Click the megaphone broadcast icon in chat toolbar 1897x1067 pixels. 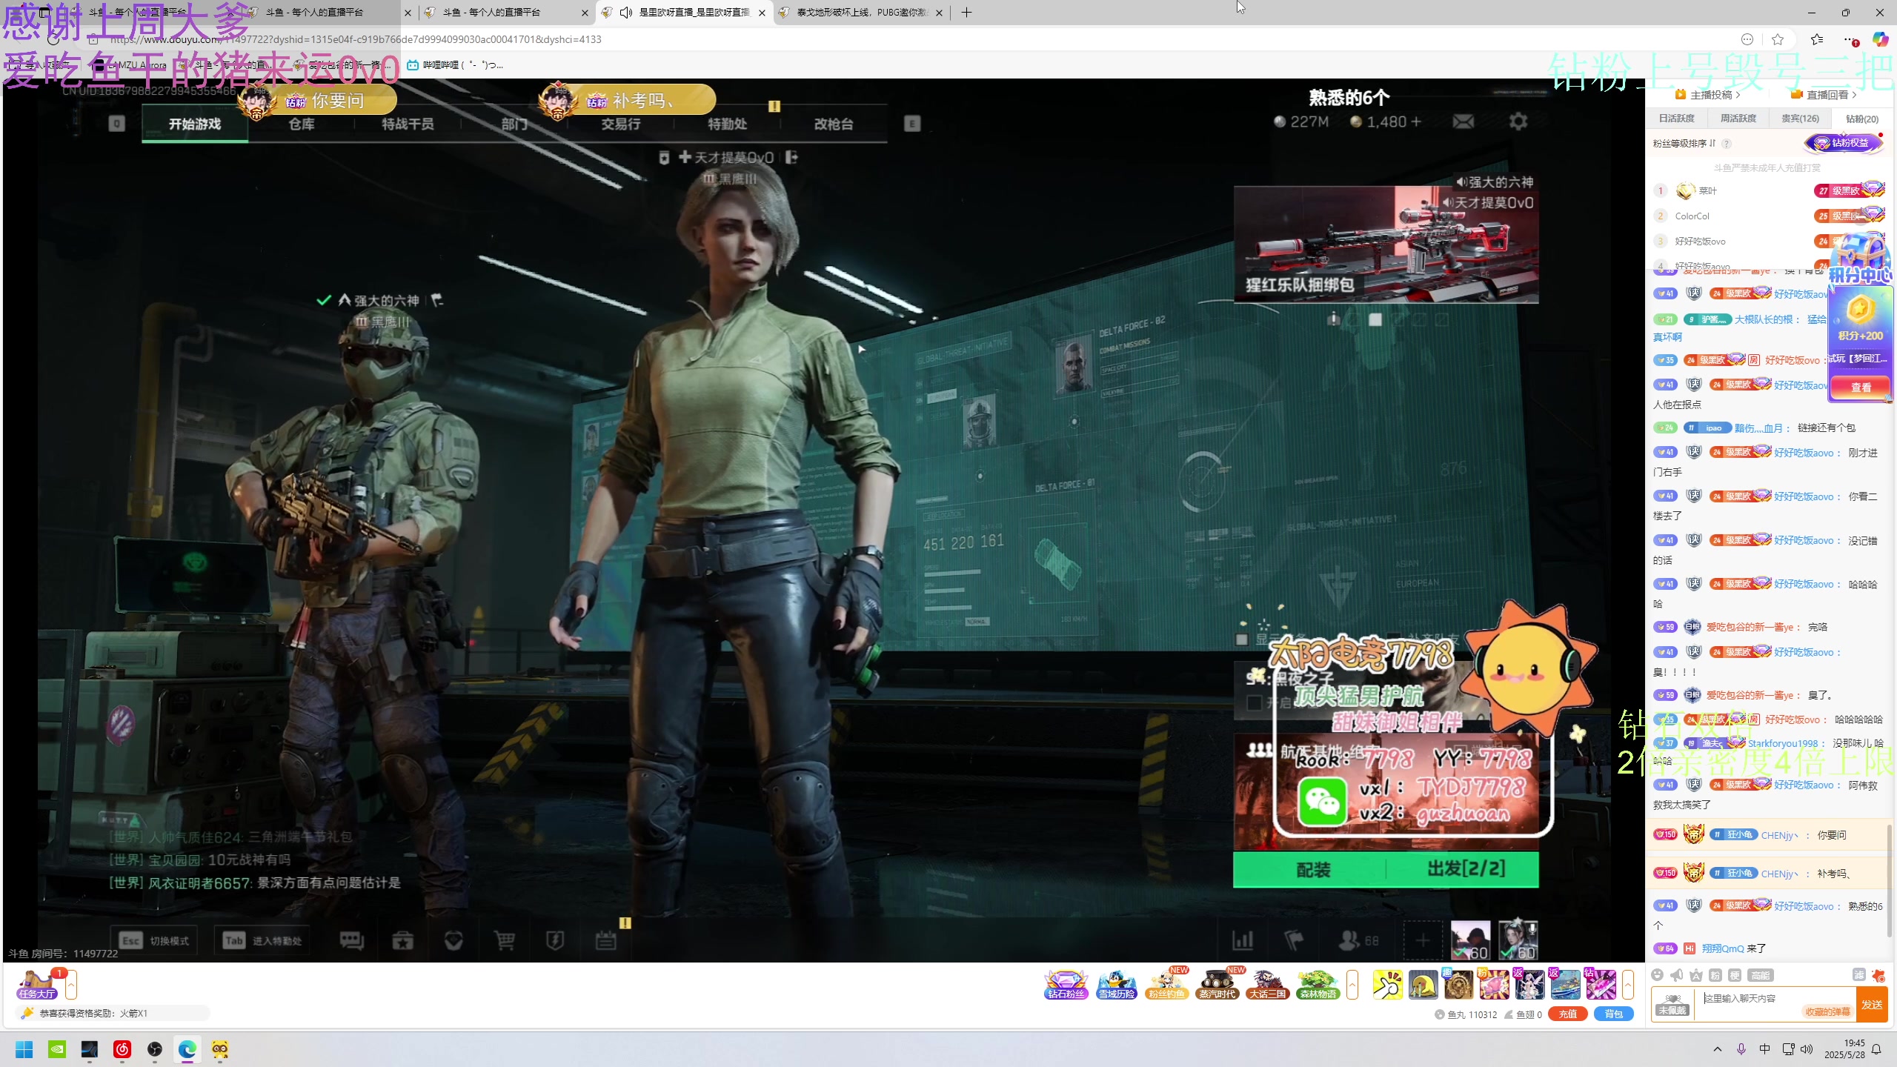pyautogui.click(x=1677, y=975)
